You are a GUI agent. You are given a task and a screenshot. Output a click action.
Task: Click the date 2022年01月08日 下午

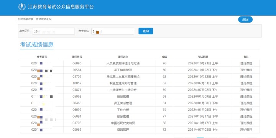[203, 103]
